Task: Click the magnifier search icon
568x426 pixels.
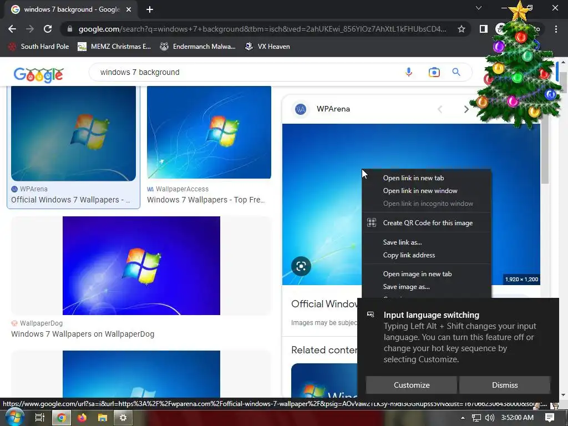Action: [x=456, y=72]
